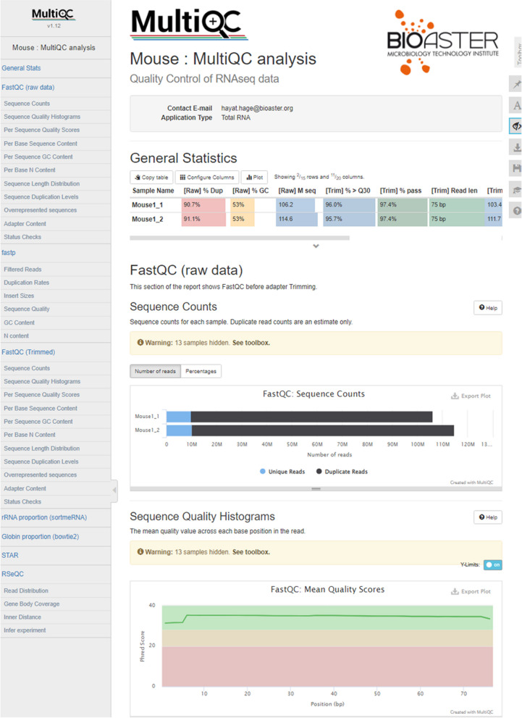
Task: Toggle the Hide samples eye icon
Action: click(x=516, y=126)
